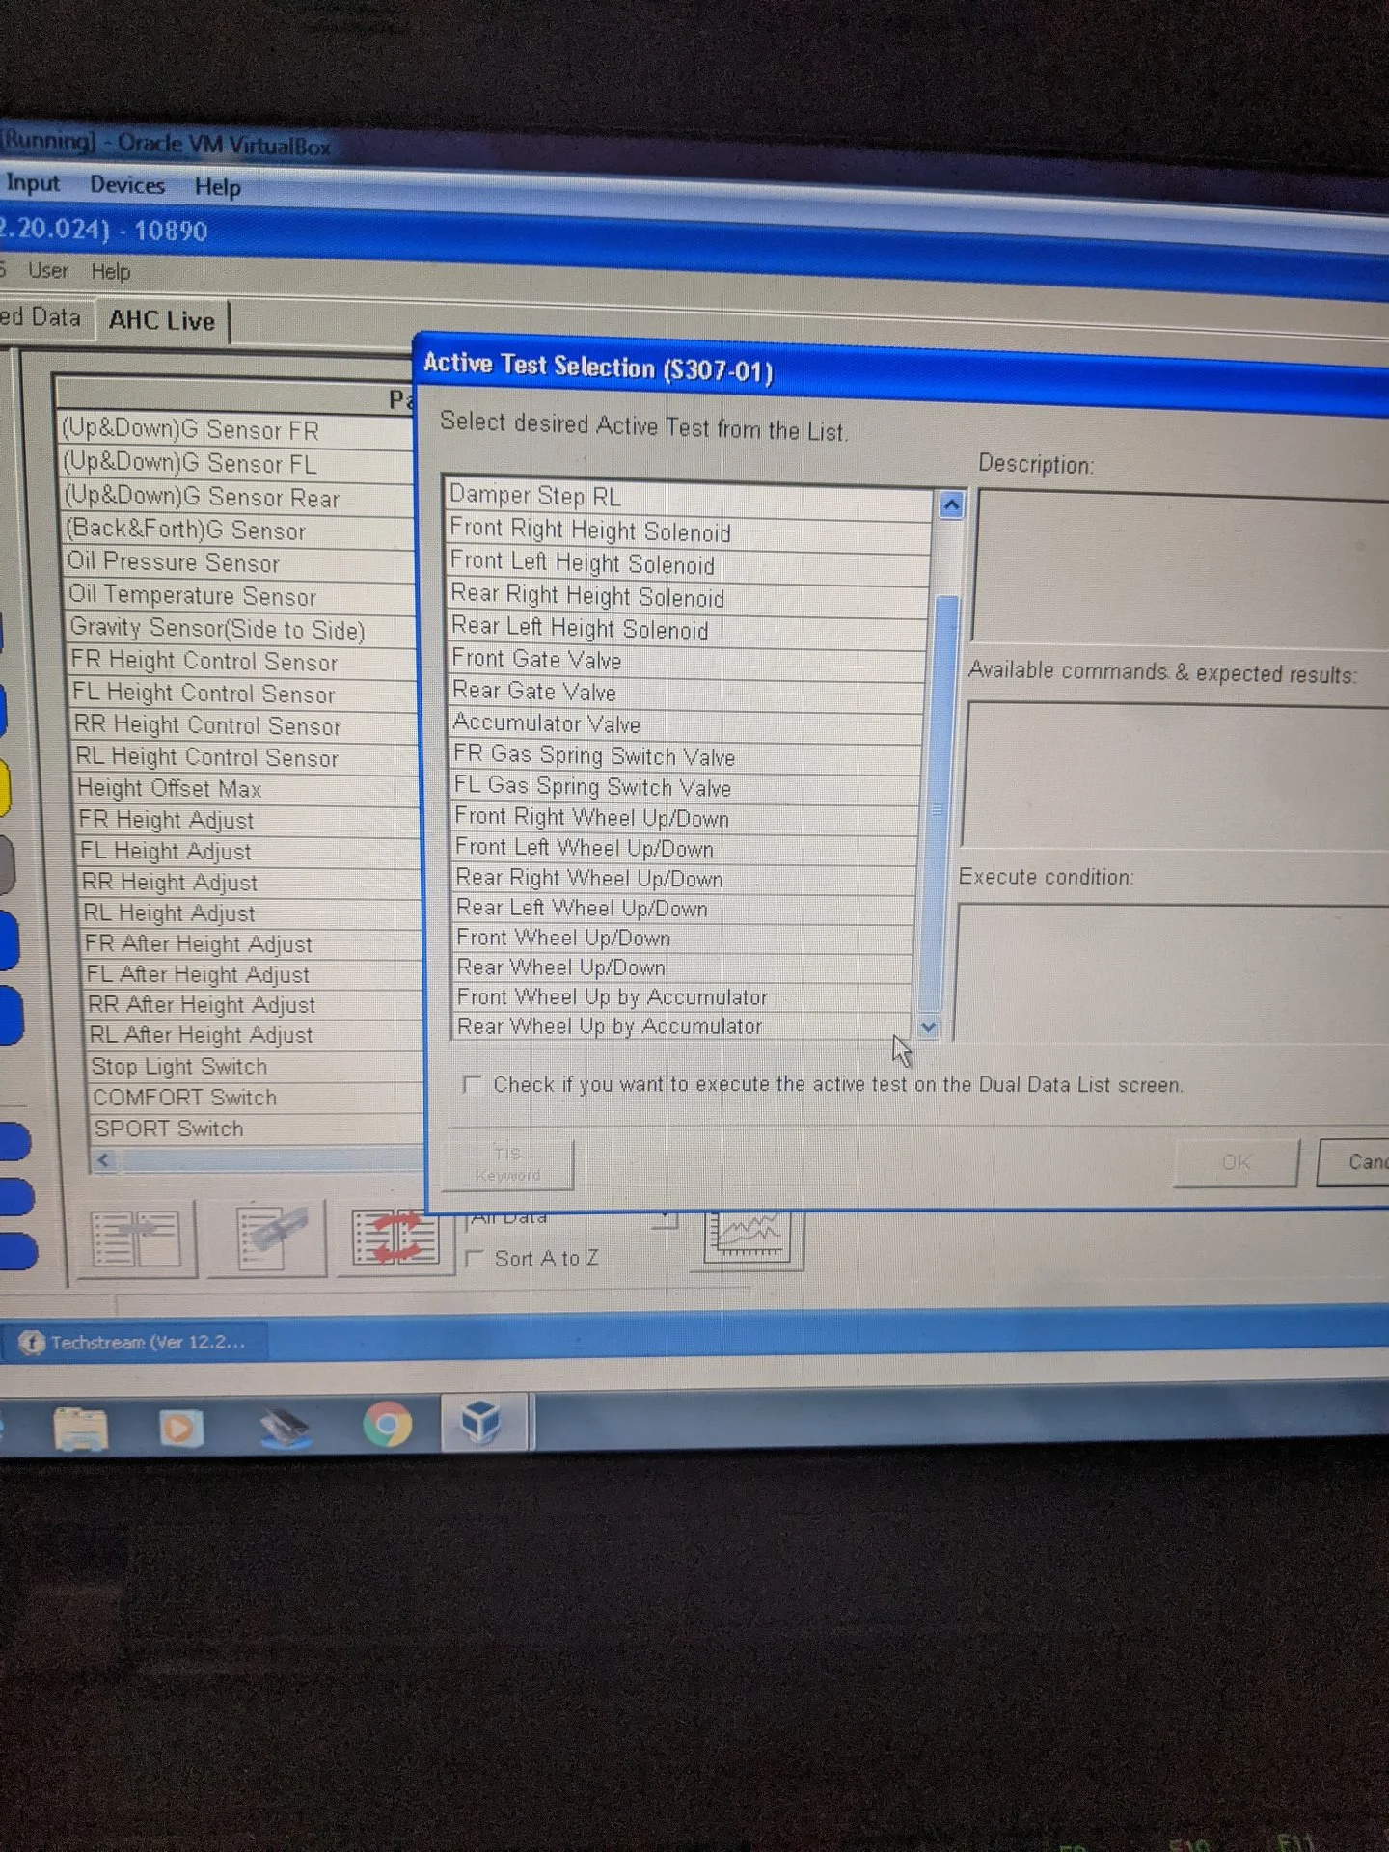Switch to the AHC Live tab

click(x=161, y=321)
